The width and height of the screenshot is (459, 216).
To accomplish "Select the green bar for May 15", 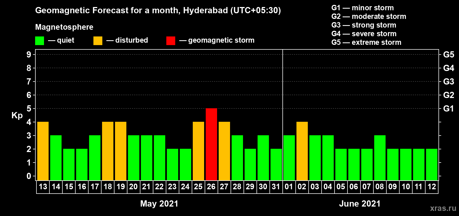I will [69, 164].
